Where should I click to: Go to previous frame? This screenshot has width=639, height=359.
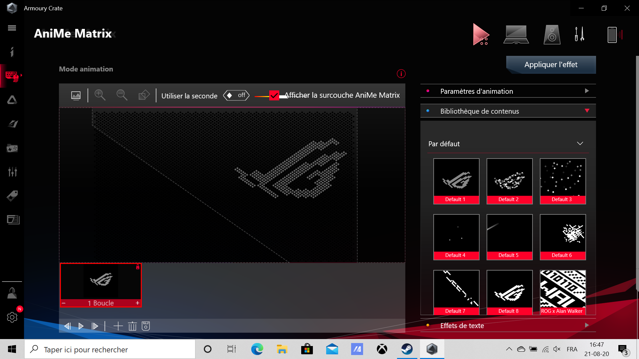(x=67, y=326)
